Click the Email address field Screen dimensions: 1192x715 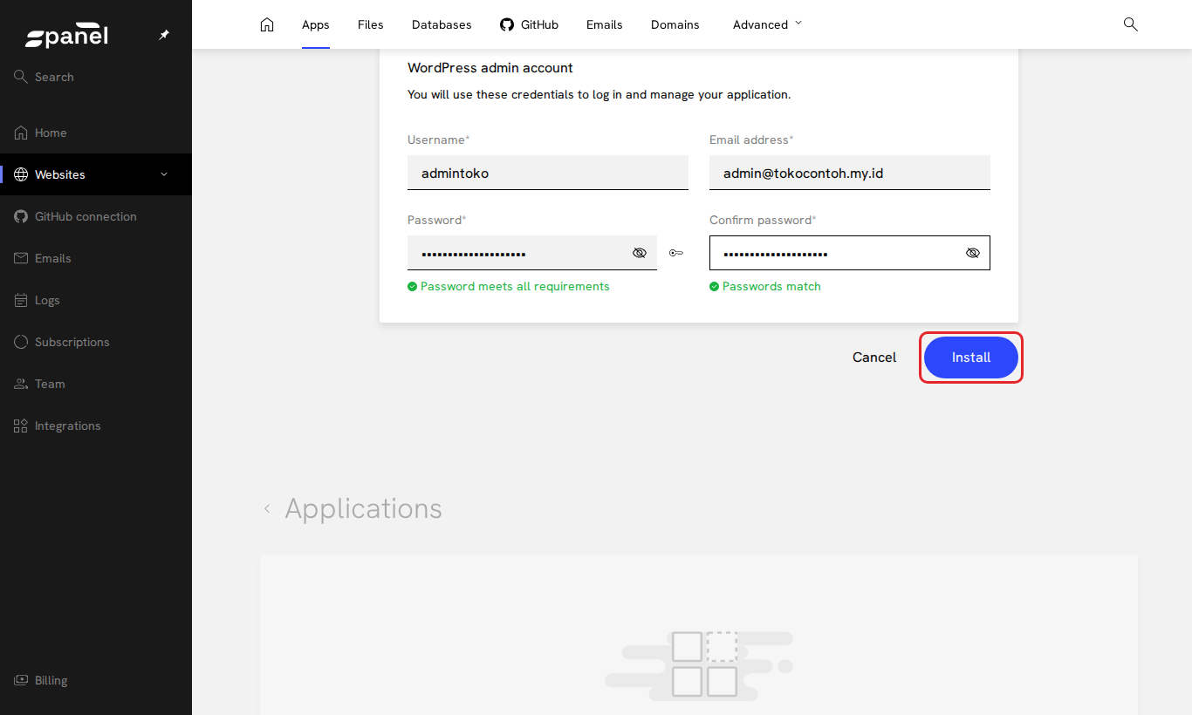[850, 173]
